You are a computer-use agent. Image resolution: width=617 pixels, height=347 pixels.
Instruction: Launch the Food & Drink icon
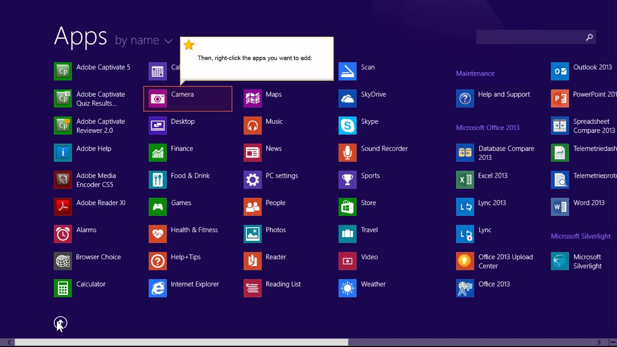click(158, 180)
